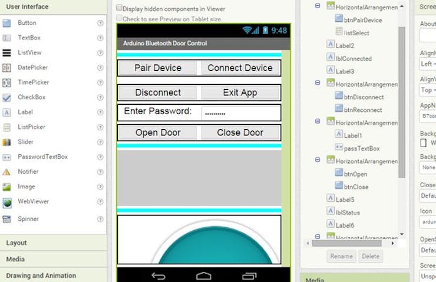The width and height of the screenshot is (436, 282).
Task: Select the Slider palette component
Action: click(25, 142)
